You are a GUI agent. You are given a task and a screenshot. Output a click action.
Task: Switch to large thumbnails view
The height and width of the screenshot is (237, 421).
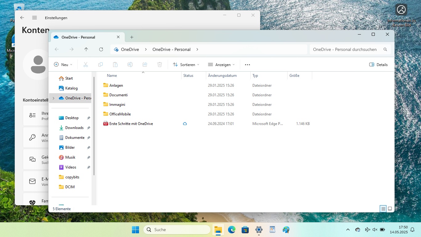click(x=390, y=209)
